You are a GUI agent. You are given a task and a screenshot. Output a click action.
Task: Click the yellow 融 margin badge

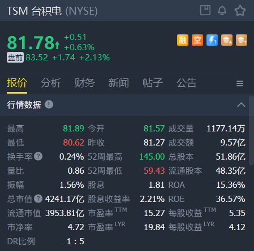[183, 40]
